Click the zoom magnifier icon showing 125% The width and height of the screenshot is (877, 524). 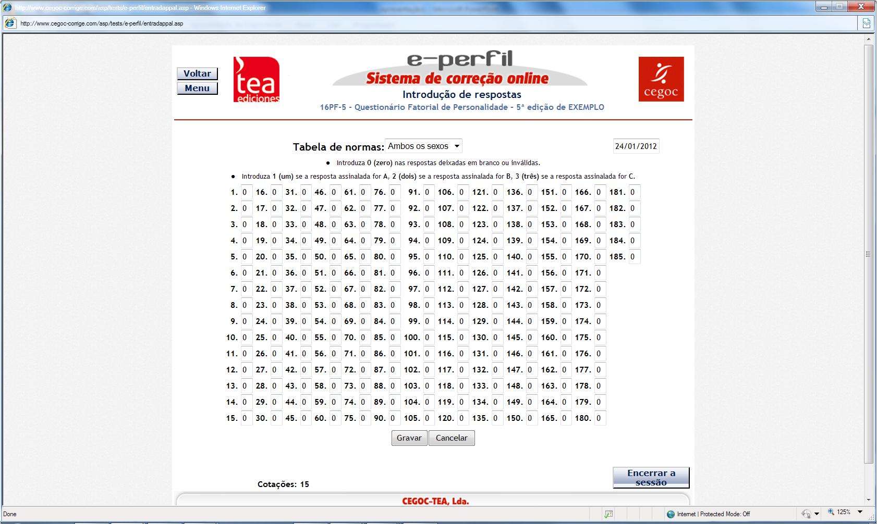coord(831,513)
